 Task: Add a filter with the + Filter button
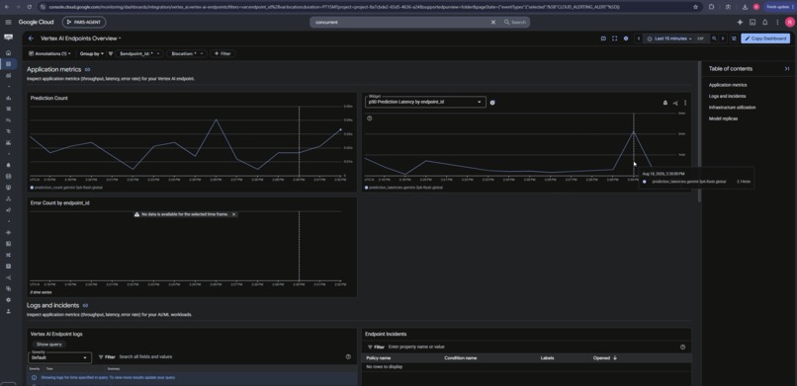(222, 53)
